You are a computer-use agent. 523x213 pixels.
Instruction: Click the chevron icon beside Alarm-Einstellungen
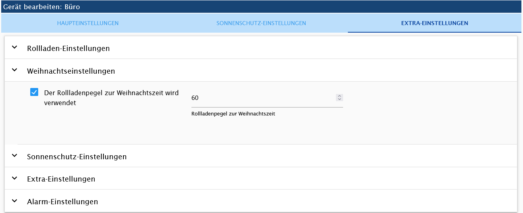(x=15, y=201)
